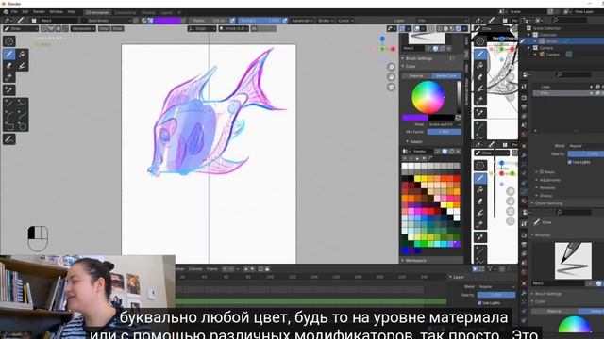Collapse the Brush Settings panel in sidebar
The width and height of the screenshot is (604, 339).
pyautogui.click(x=418, y=58)
